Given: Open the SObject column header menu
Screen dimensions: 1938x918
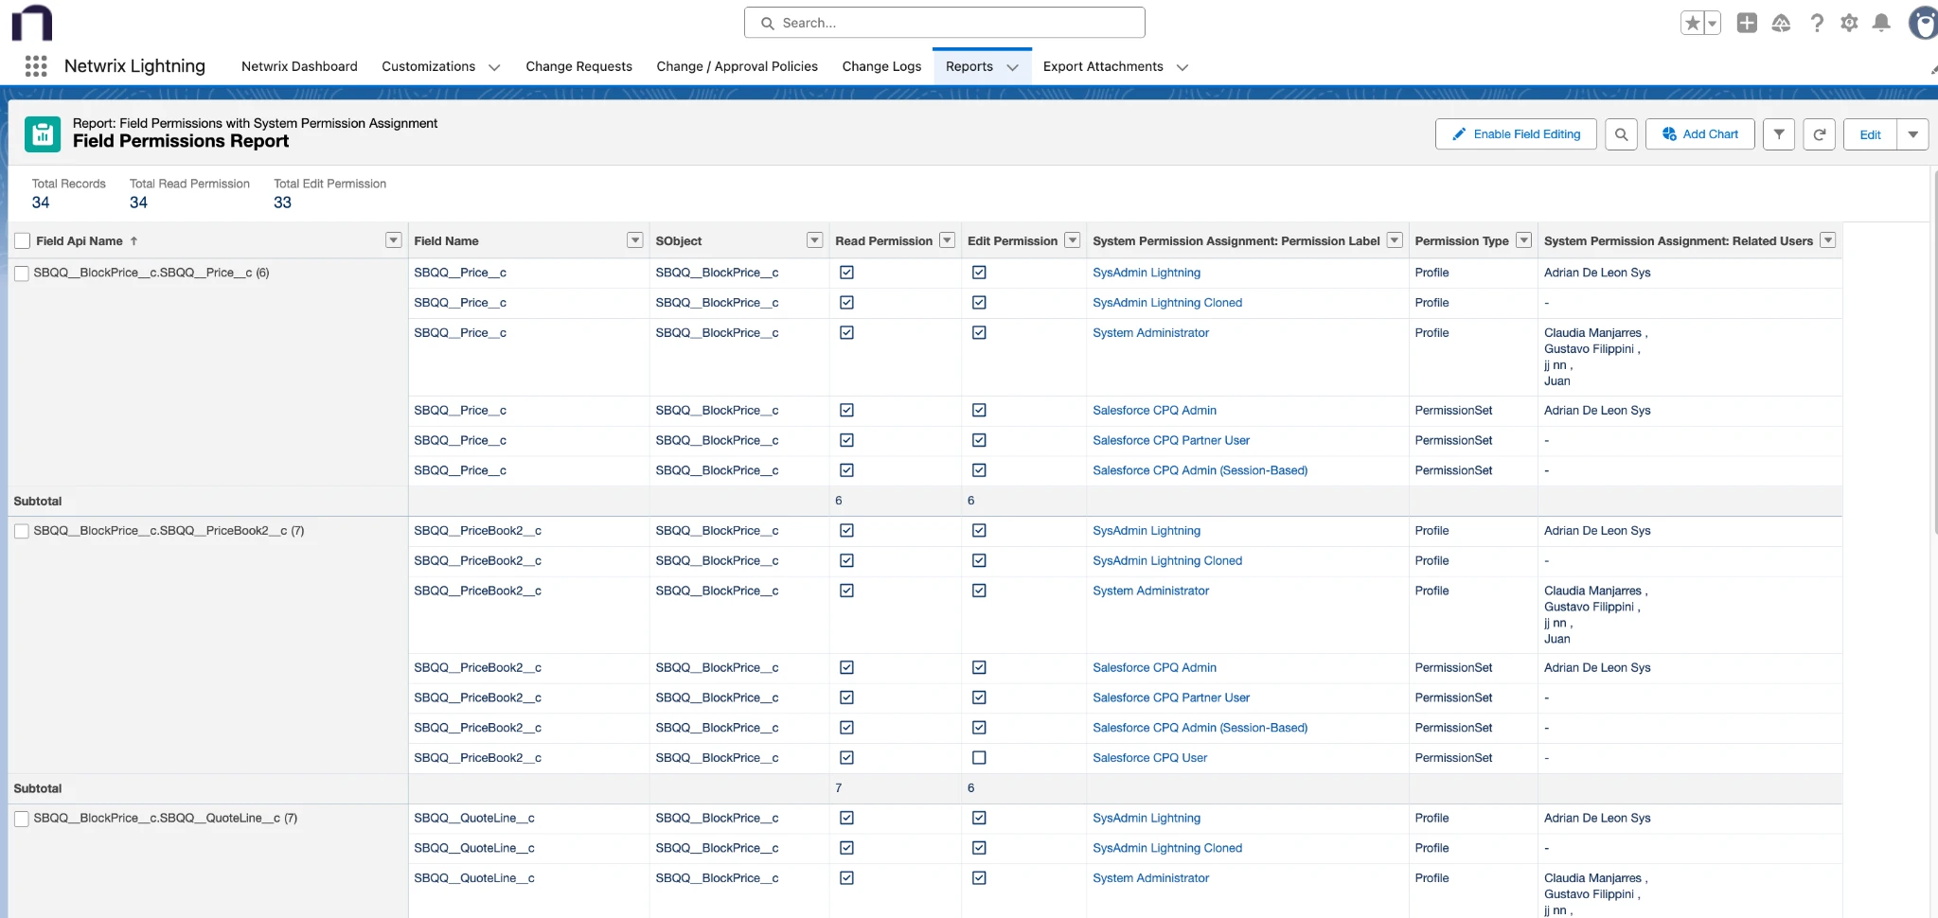Looking at the screenshot, I should 814,240.
